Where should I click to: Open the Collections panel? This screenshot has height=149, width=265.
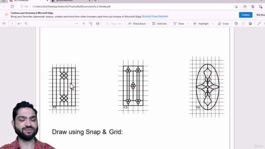[x=253, y=7]
